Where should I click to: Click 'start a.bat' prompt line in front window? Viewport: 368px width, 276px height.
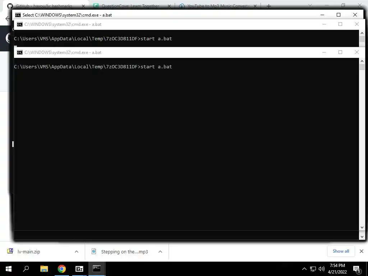pyautogui.click(x=93, y=66)
